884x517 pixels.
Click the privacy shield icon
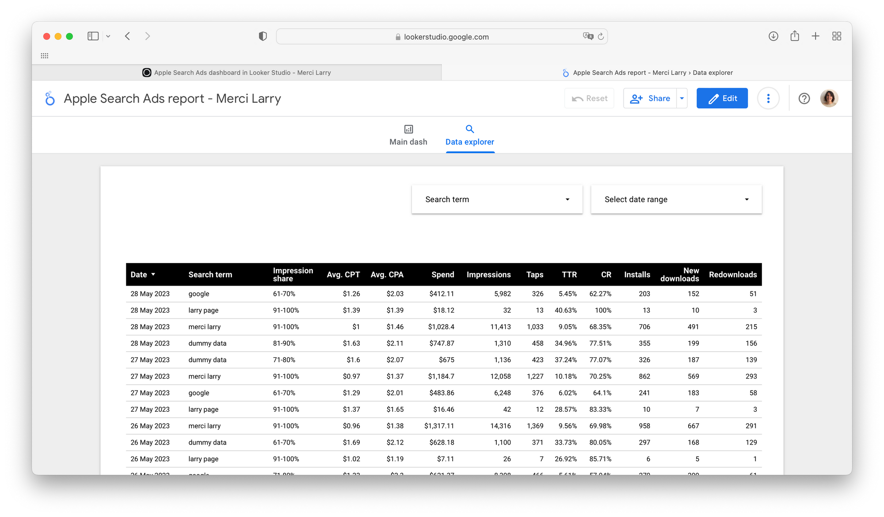pos(263,36)
